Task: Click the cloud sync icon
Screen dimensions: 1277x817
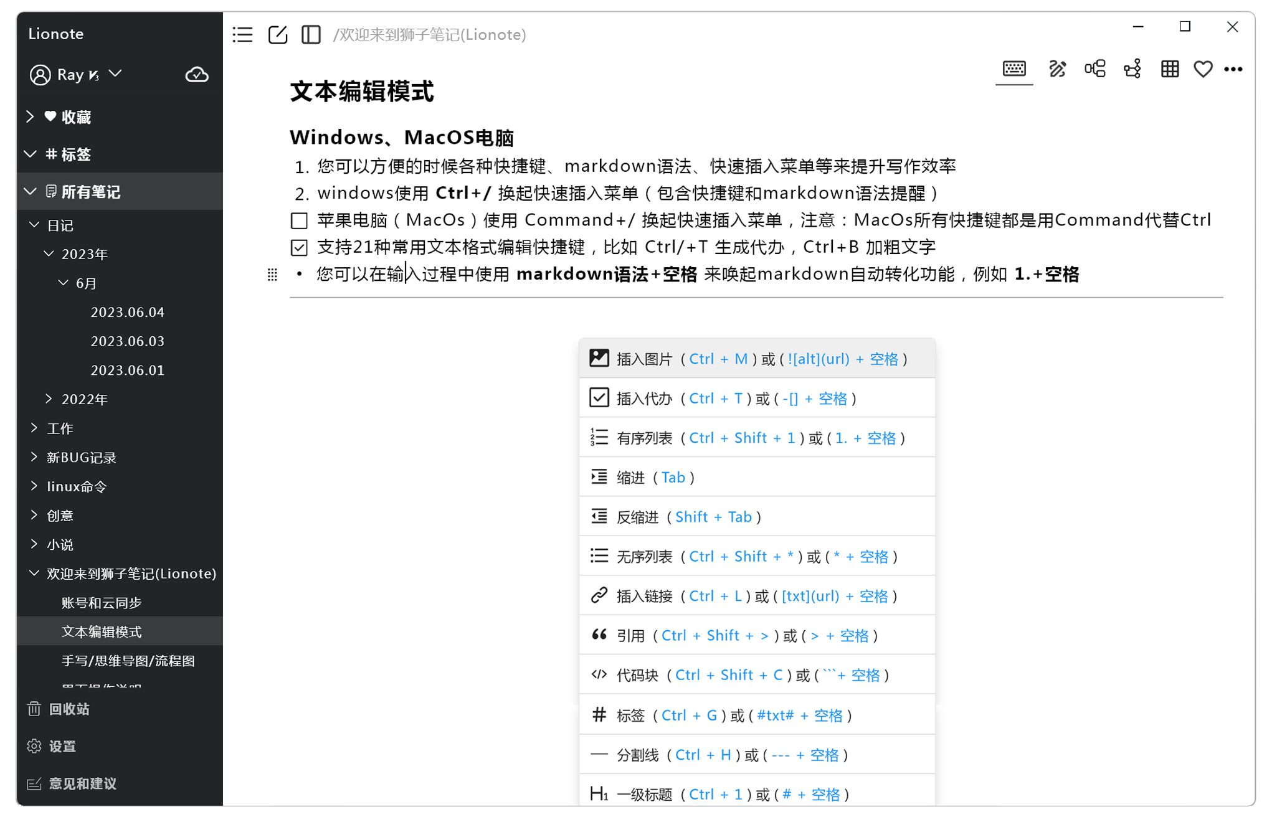Action: coord(197,75)
